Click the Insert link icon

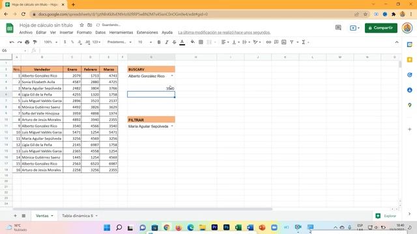268,42
